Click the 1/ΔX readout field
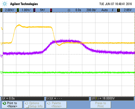 [x=67, y=98]
